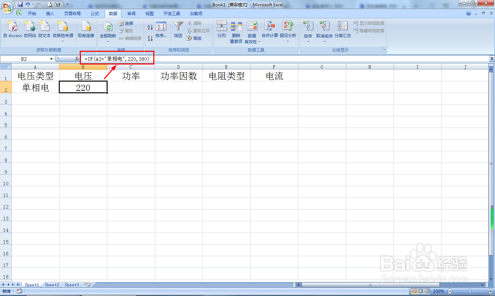Switch to the 开始 ribbon tab
This screenshot has width=495, height=296.
point(32,14)
